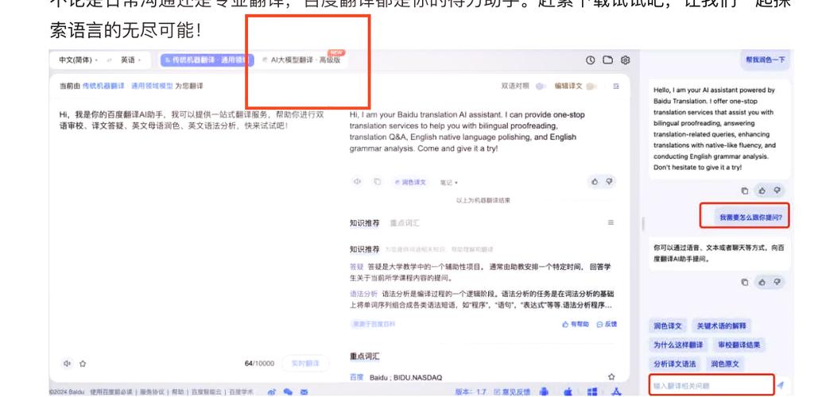Click the 来源于百度百科 source tag
Viewport: 822px width, 397px height.
tap(374, 324)
